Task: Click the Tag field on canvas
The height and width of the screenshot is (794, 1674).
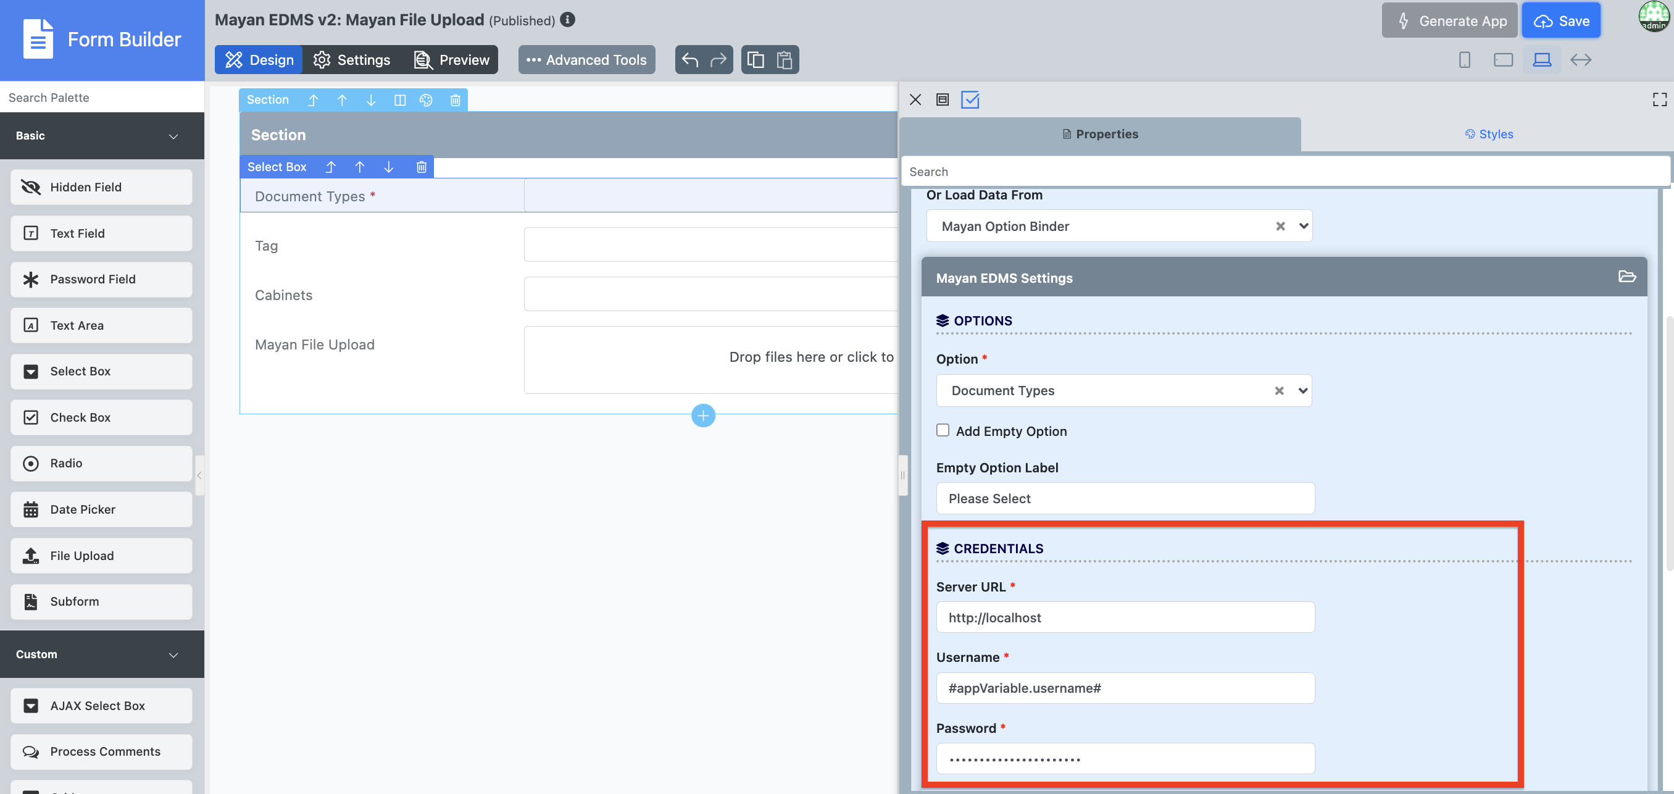Action: click(710, 244)
